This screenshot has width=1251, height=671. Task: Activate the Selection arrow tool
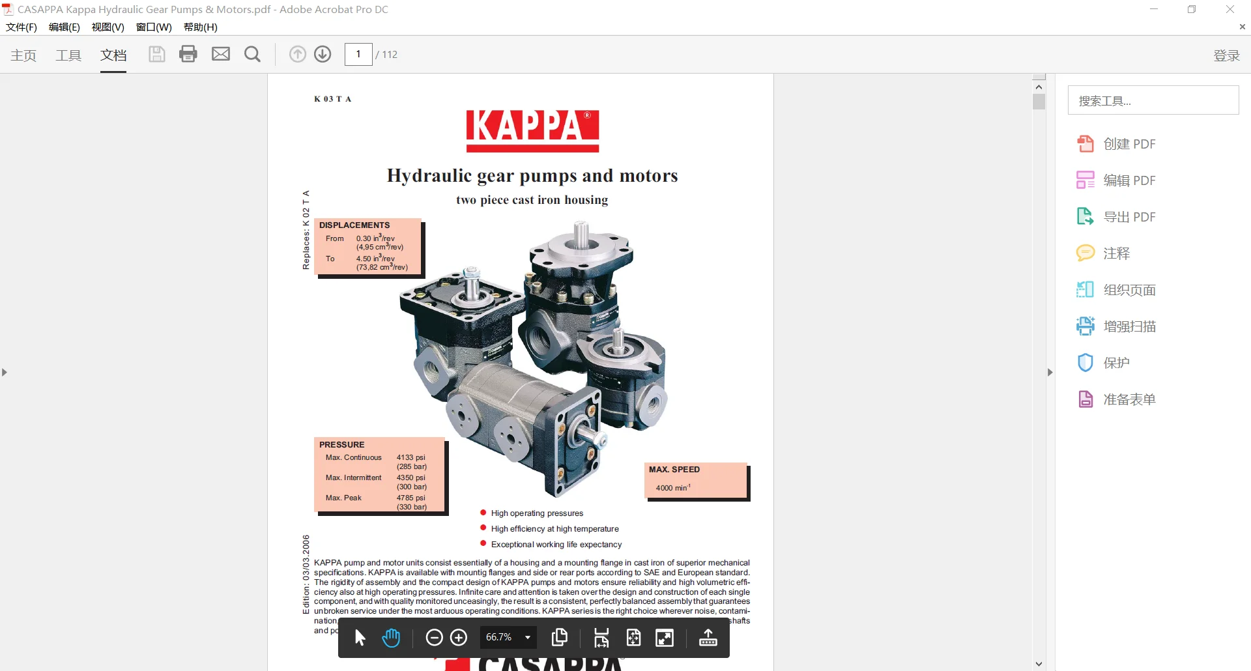tap(360, 638)
